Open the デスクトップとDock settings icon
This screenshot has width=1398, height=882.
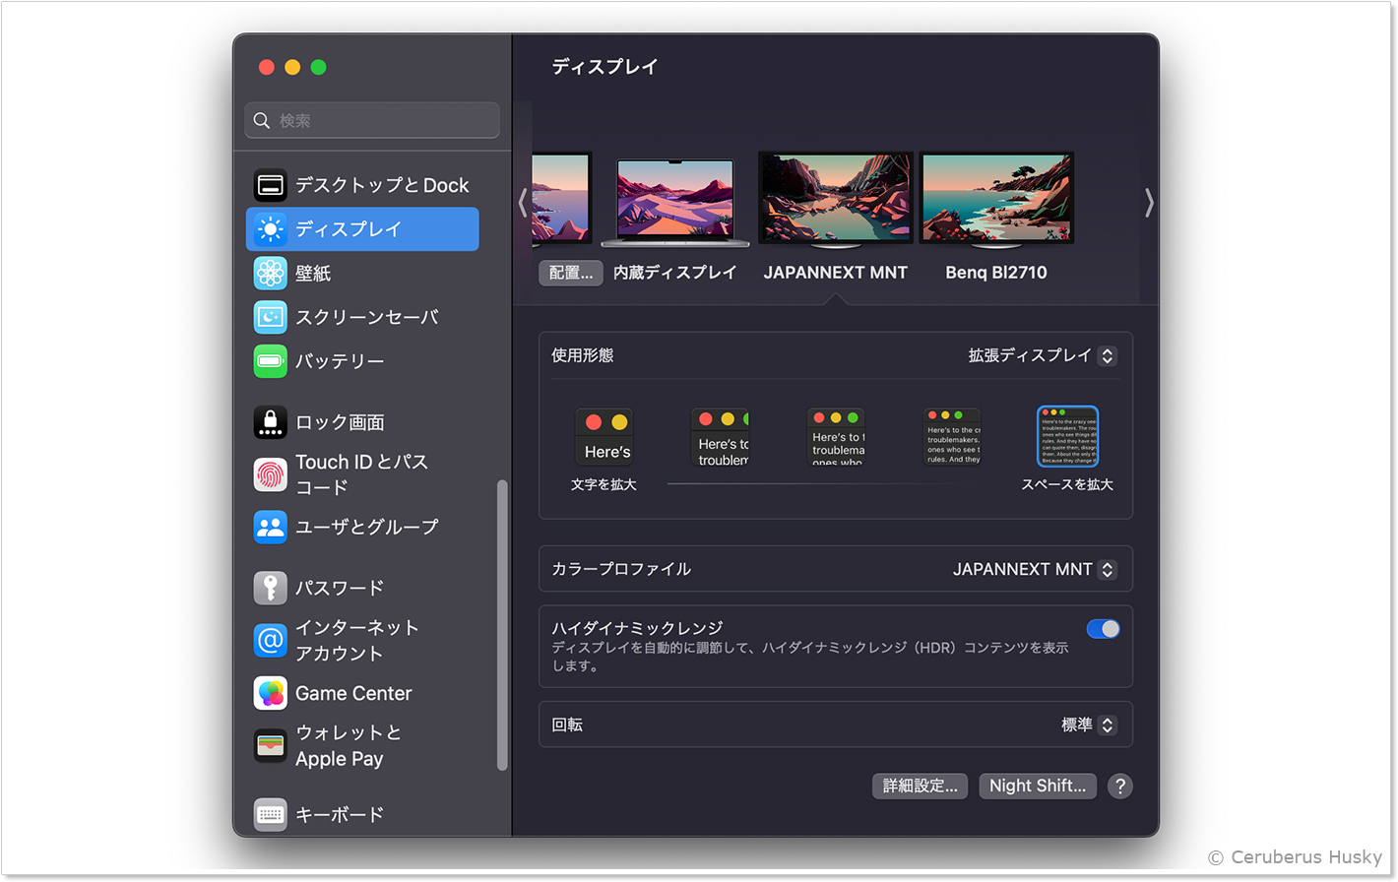pos(270,185)
